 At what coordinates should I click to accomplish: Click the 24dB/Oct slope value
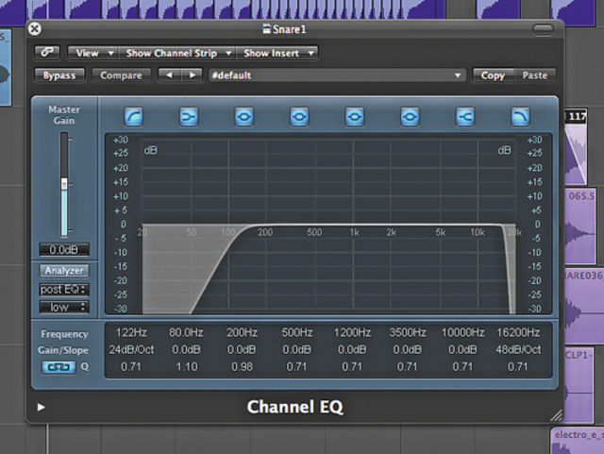pos(131,349)
